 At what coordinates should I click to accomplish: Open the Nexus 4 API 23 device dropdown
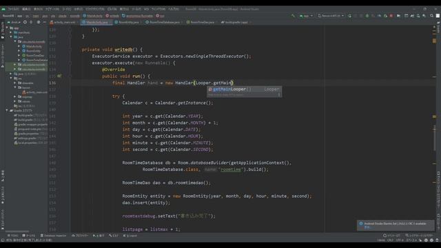(331, 16)
